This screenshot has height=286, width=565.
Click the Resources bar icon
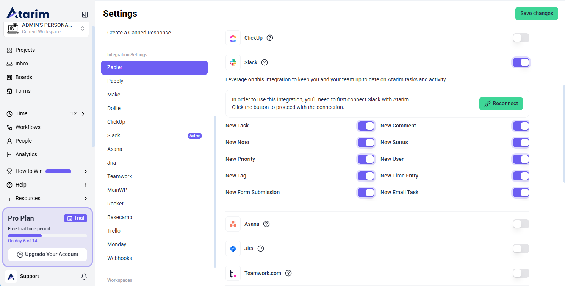(x=9, y=199)
